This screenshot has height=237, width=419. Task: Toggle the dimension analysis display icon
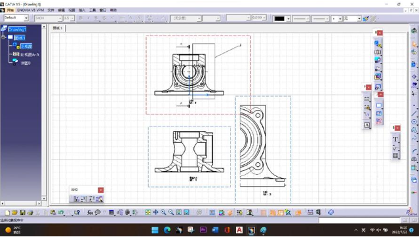pyautogui.click(x=288, y=212)
